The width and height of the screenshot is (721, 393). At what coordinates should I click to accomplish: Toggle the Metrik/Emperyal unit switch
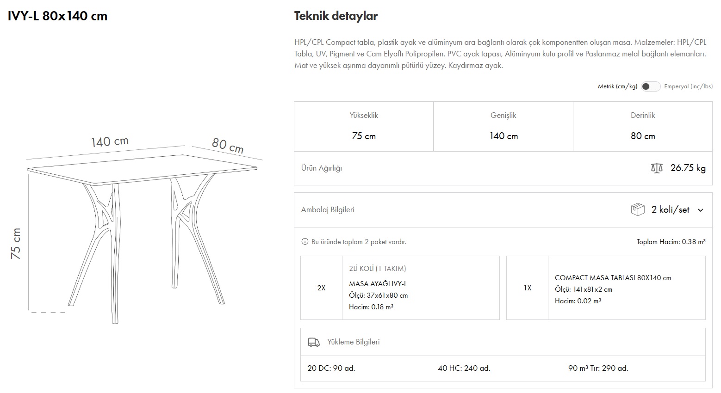click(650, 86)
